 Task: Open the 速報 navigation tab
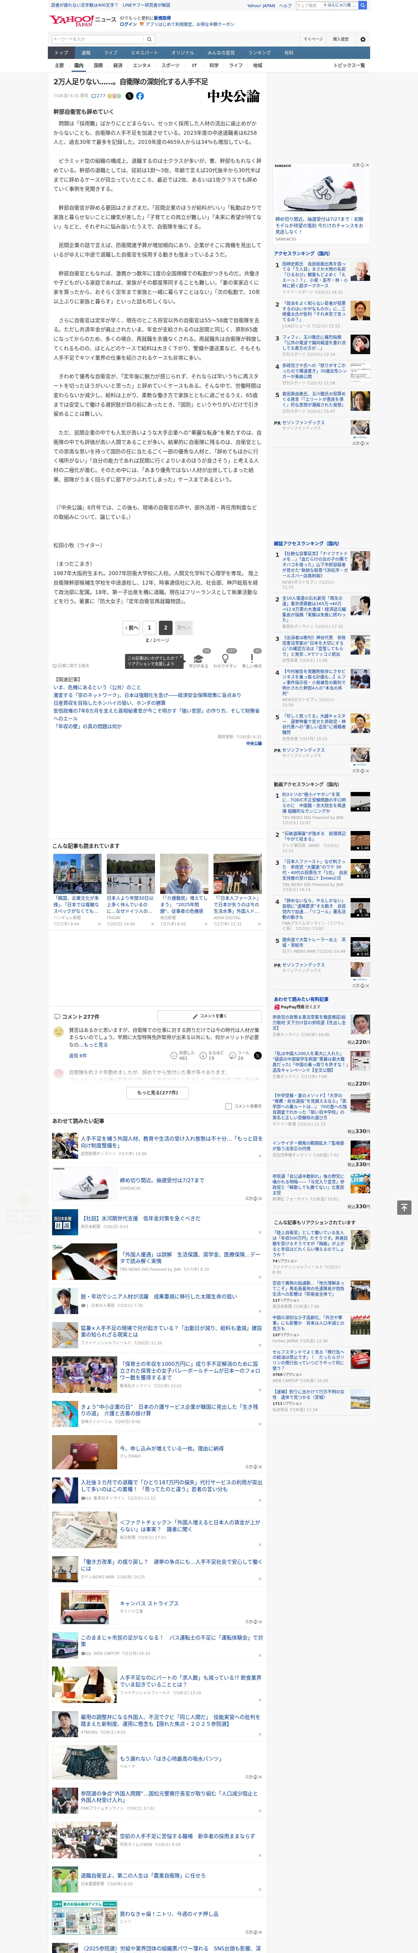click(x=86, y=53)
